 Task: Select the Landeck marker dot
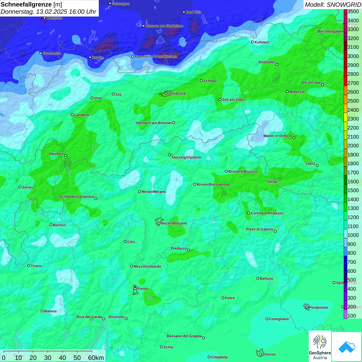coord(72,115)
